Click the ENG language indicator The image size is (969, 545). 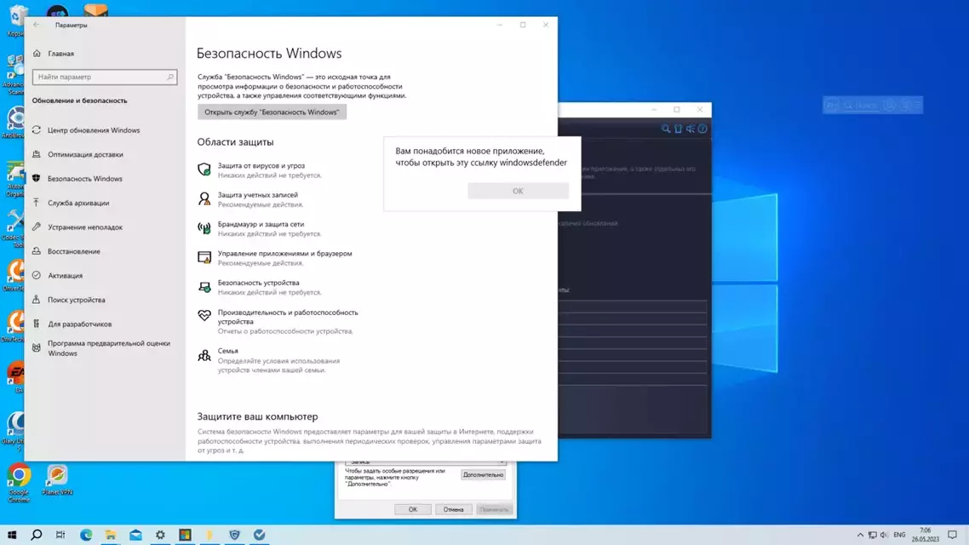899,535
